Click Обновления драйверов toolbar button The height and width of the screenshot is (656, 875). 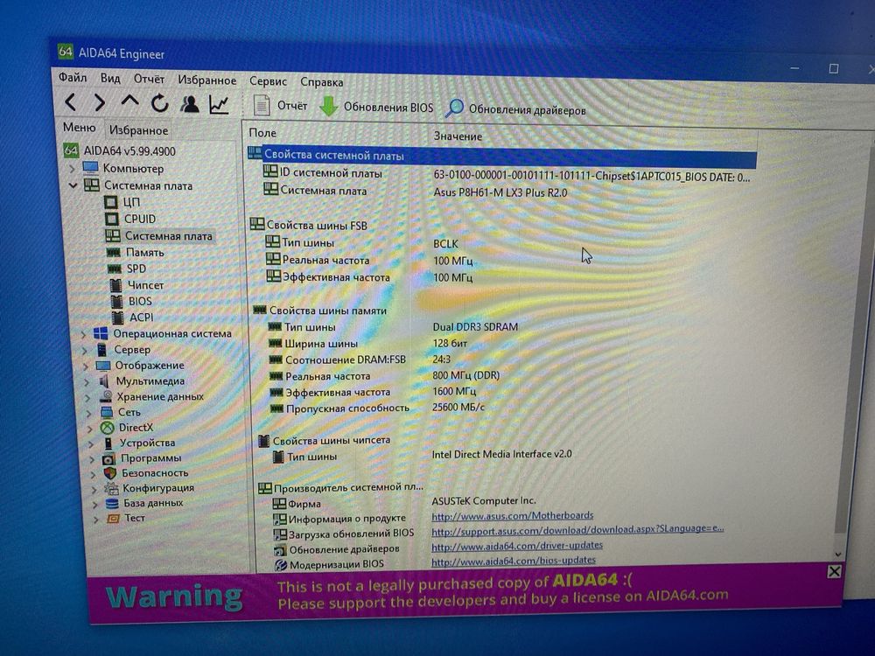click(515, 108)
